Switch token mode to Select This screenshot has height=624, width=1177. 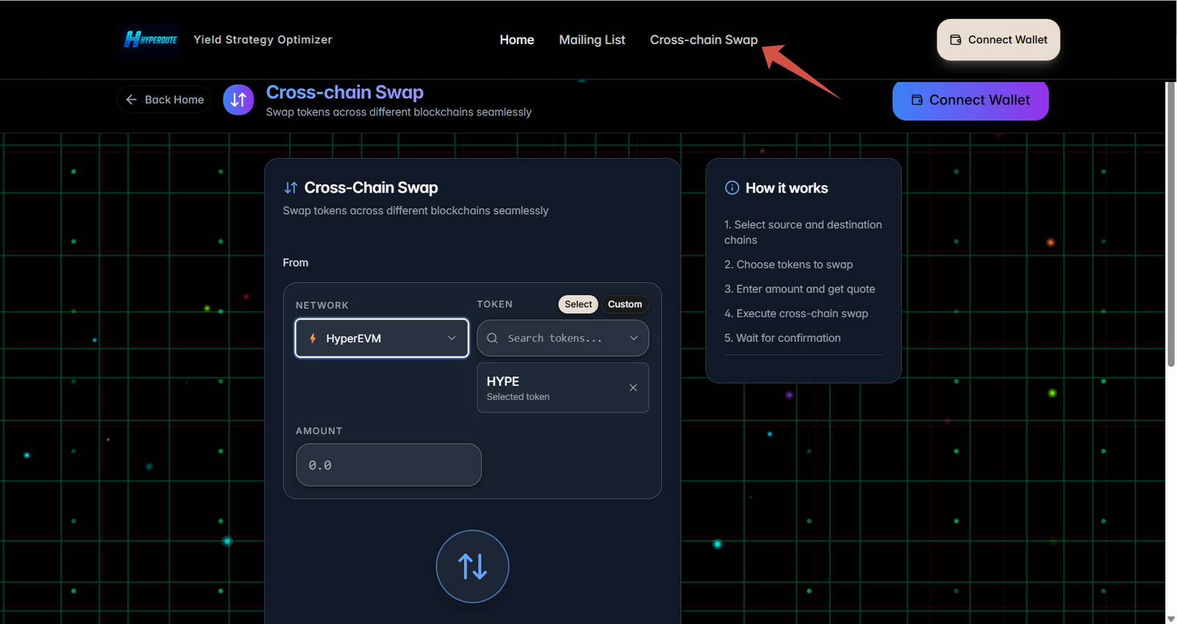coord(578,304)
